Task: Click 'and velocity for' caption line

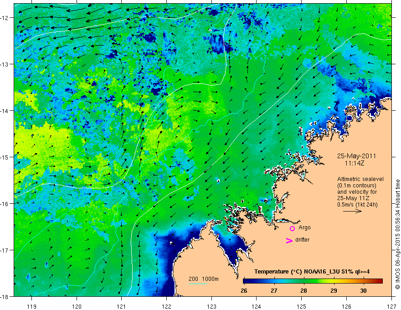Action: click(x=357, y=192)
